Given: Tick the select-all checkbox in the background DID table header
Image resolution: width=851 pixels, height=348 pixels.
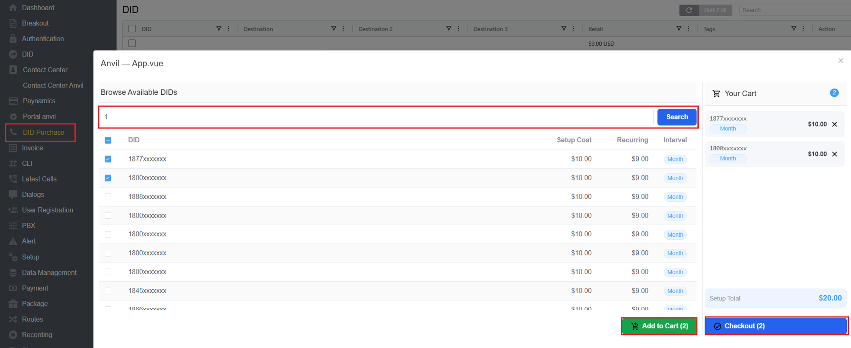Looking at the screenshot, I should pos(132,28).
